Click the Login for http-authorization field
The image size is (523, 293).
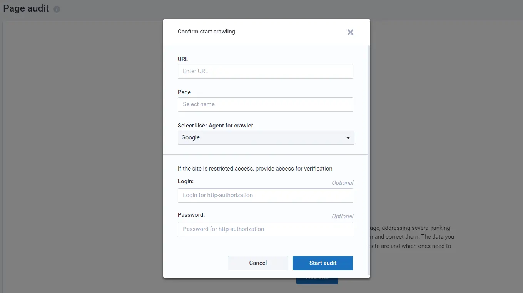point(265,195)
